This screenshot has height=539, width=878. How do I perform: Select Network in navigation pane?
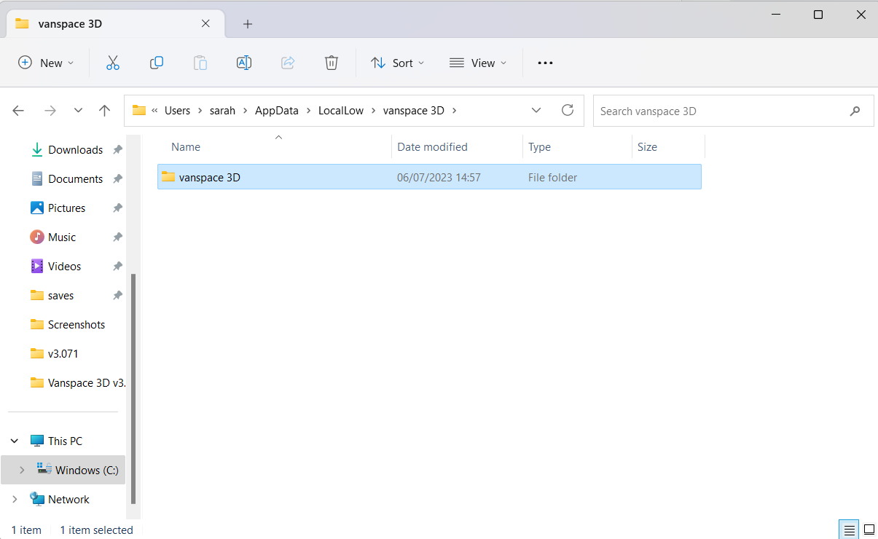[x=68, y=500]
